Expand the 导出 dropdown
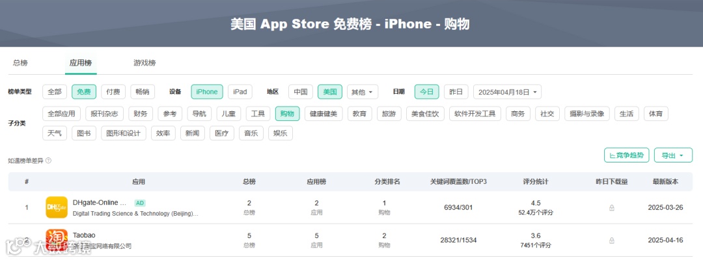This screenshot has width=703, height=260. point(673,155)
